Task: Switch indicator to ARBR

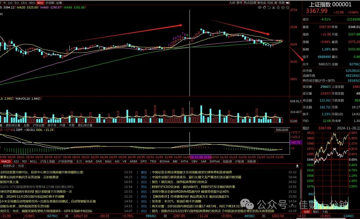Action: click(x=133, y=161)
